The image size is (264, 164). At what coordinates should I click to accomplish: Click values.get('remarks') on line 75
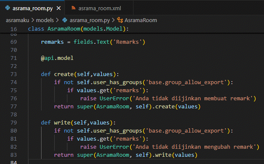[x=111, y=90]
